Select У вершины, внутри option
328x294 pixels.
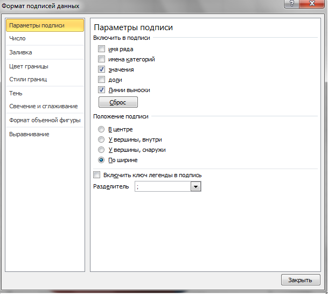[x=101, y=139]
